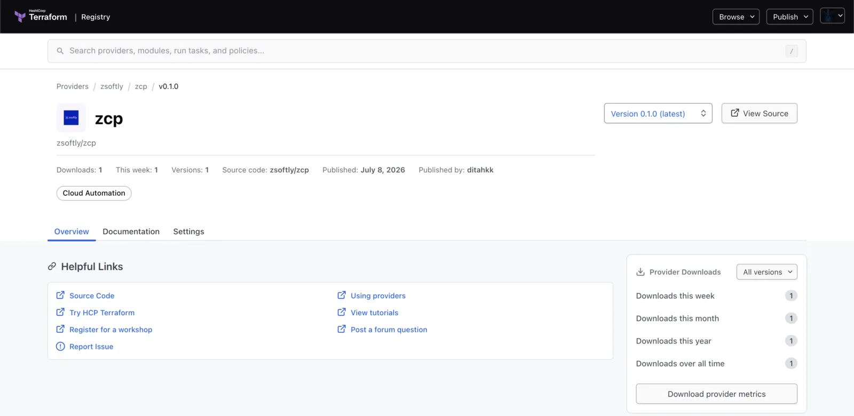This screenshot has width=854, height=416.
Task: Click the icon beside Post a forum question
Action: click(342, 329)
